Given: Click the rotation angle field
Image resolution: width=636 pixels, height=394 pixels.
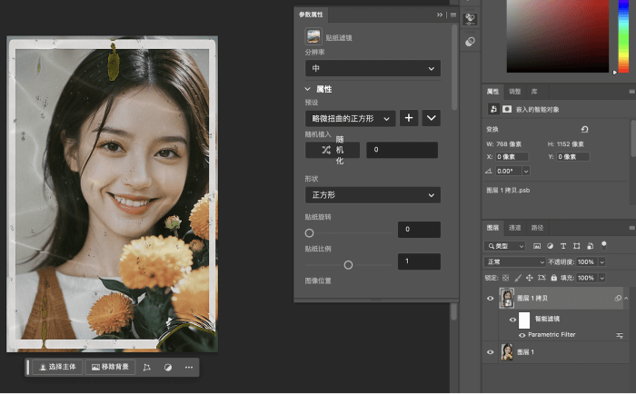Looking at the screenshot, I should point(508,171).
